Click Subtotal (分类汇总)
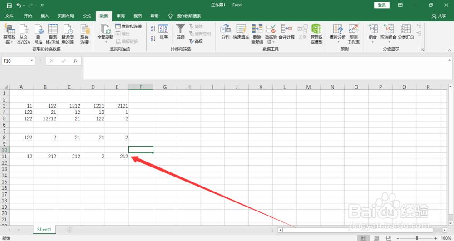454x241 pixels. point(406,32)
